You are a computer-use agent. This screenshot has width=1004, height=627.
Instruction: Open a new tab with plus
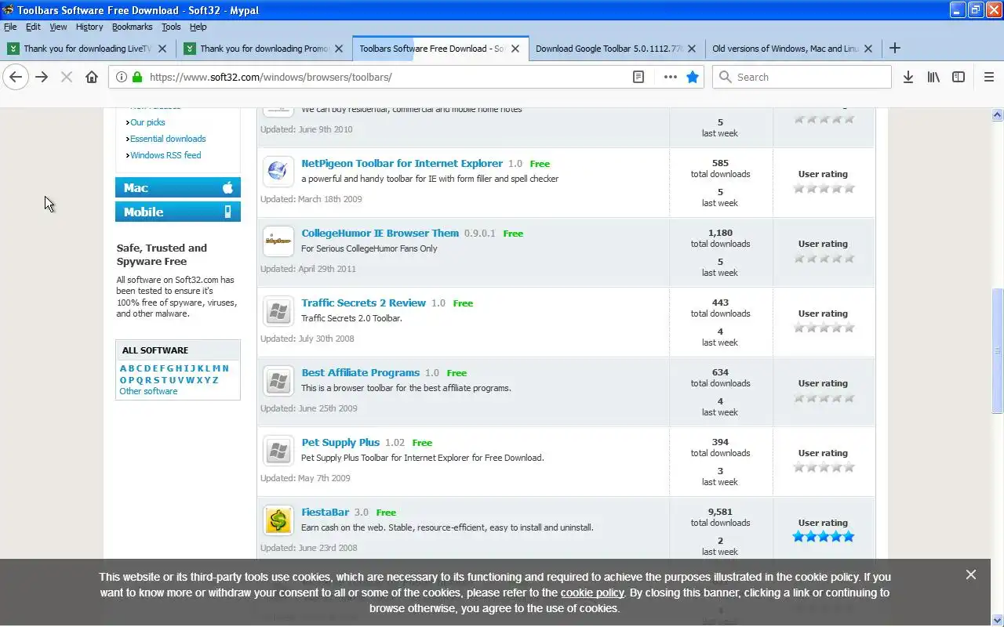point(895,48)
